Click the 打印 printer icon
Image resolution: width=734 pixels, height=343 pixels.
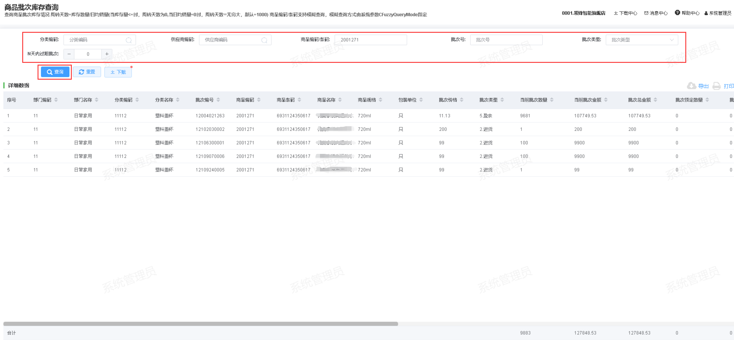pyautogui.click(x=717, y=86)
